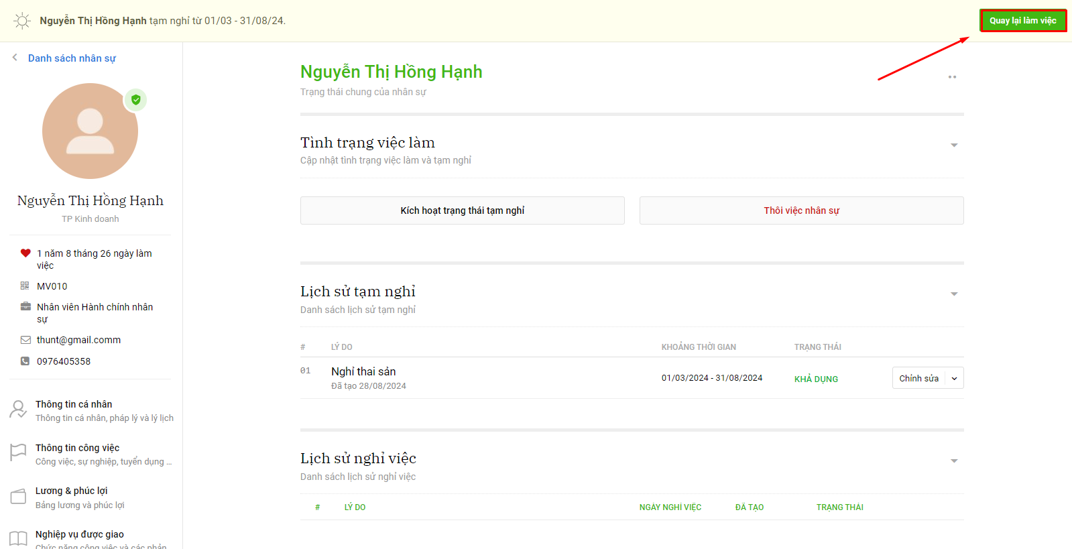Open Lương & phúc lợi menu section
The height and width of the screenshot is (549, 1072).
tap(91, 497)
